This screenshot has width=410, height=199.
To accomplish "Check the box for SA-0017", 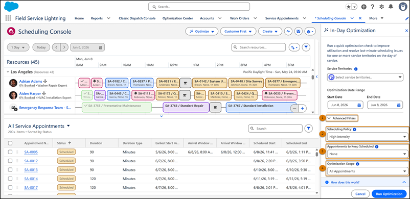I will coord(10,187).
